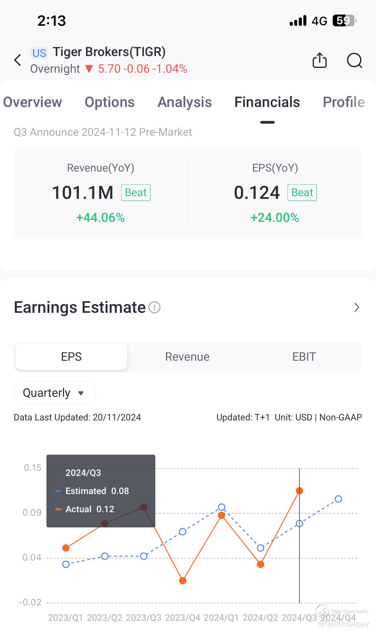Open the Quarterly period dropdown
The height and width of the screenshot is (632, 376).
coord(55,393)
